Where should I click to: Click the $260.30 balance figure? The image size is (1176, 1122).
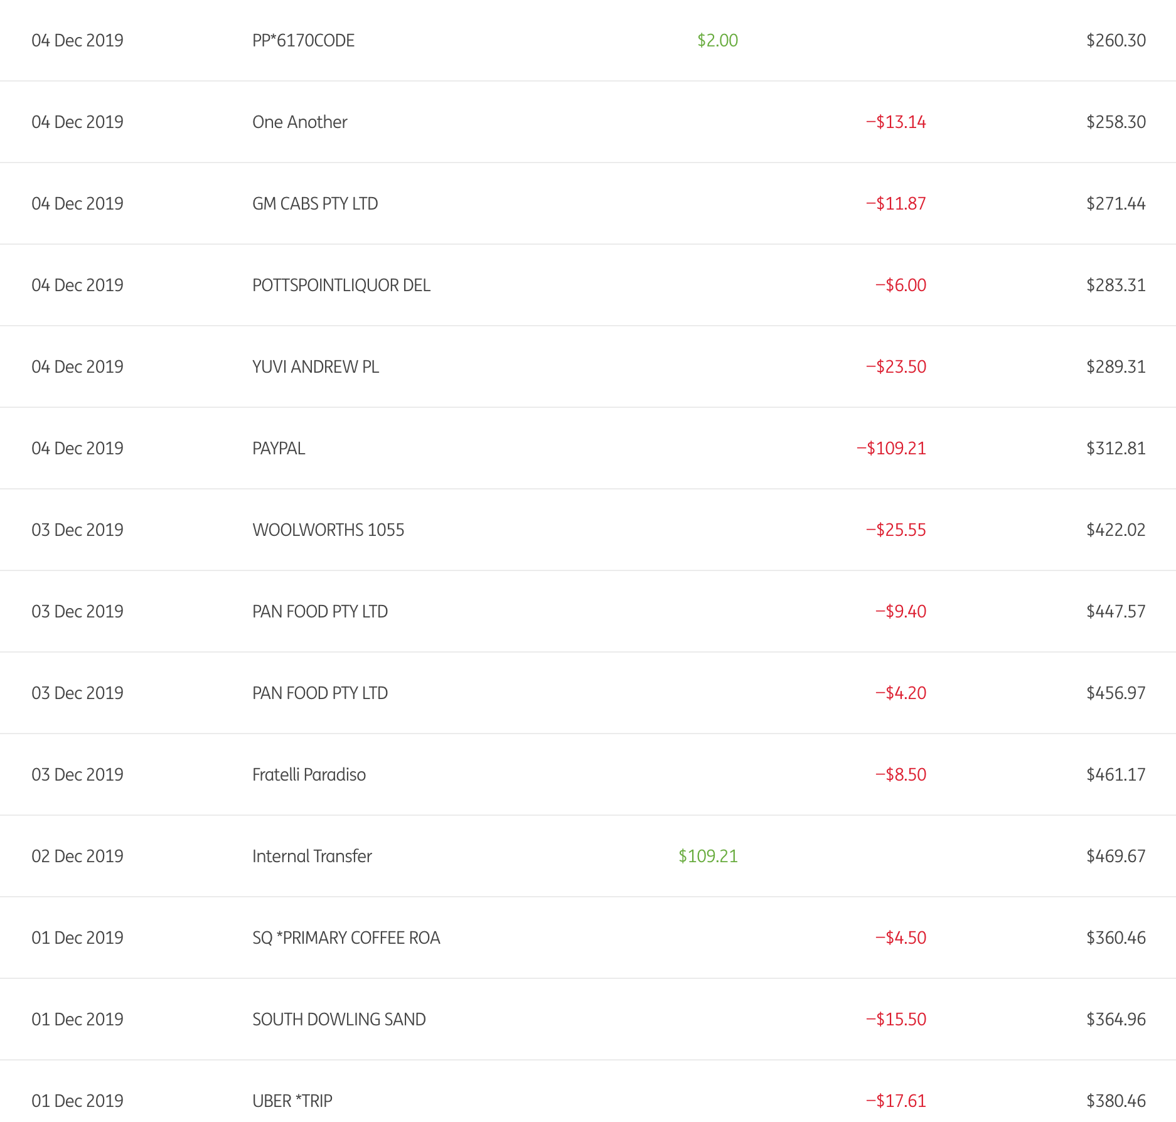click(x=1116, y=41)
